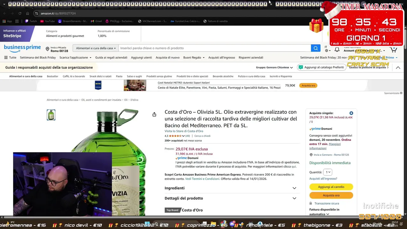The height and width of the screenshot is (229, 407).
Task: Click the amazon.it address bar URL
Action: (x=58, y=13)
